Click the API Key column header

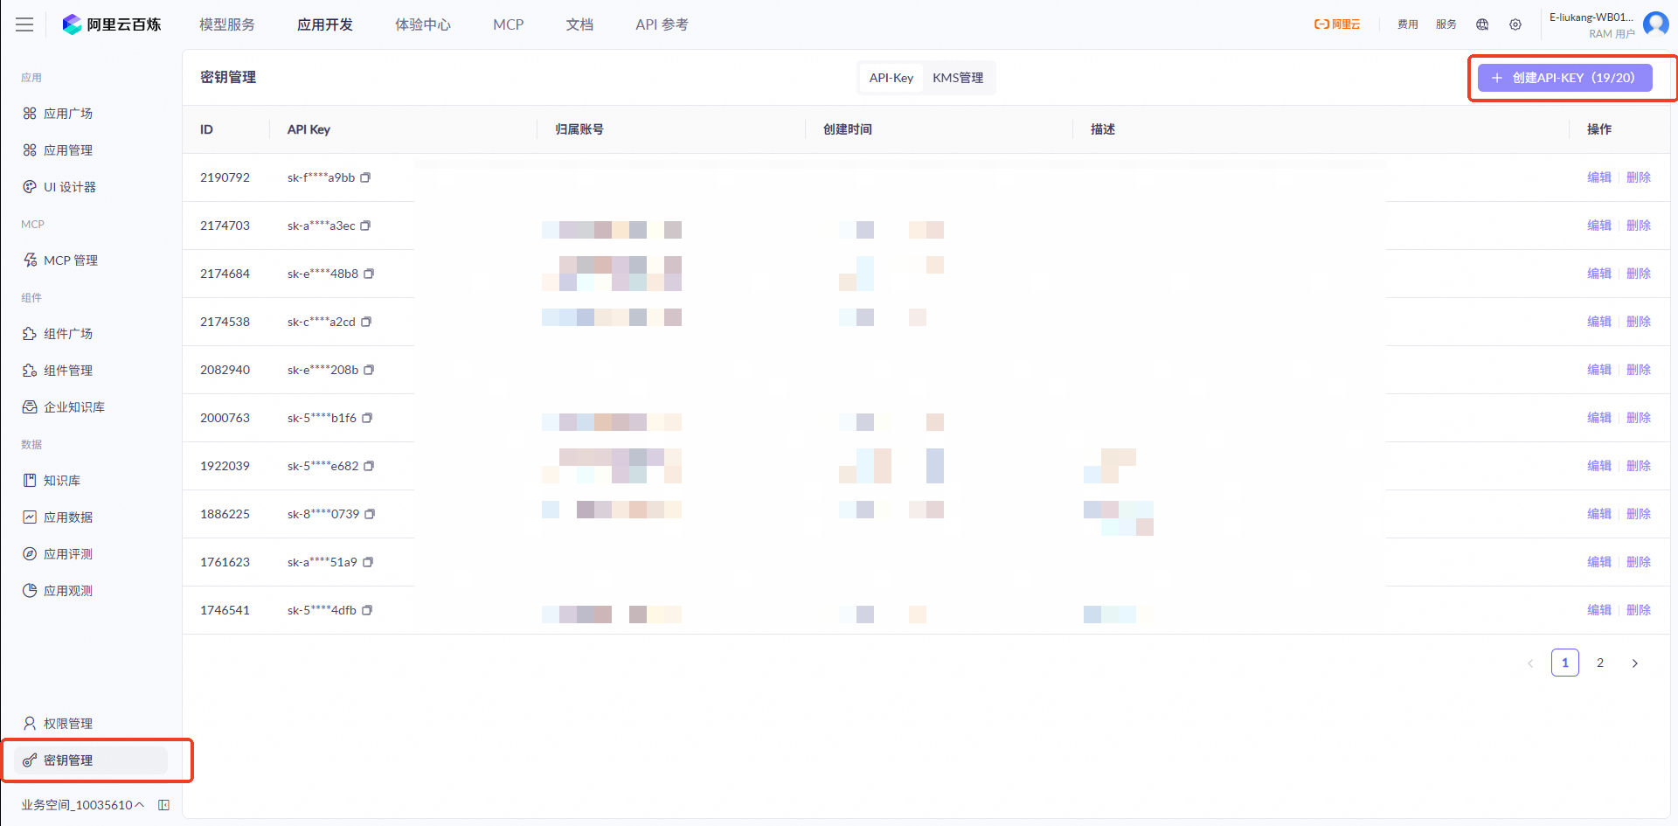(309, 129)
